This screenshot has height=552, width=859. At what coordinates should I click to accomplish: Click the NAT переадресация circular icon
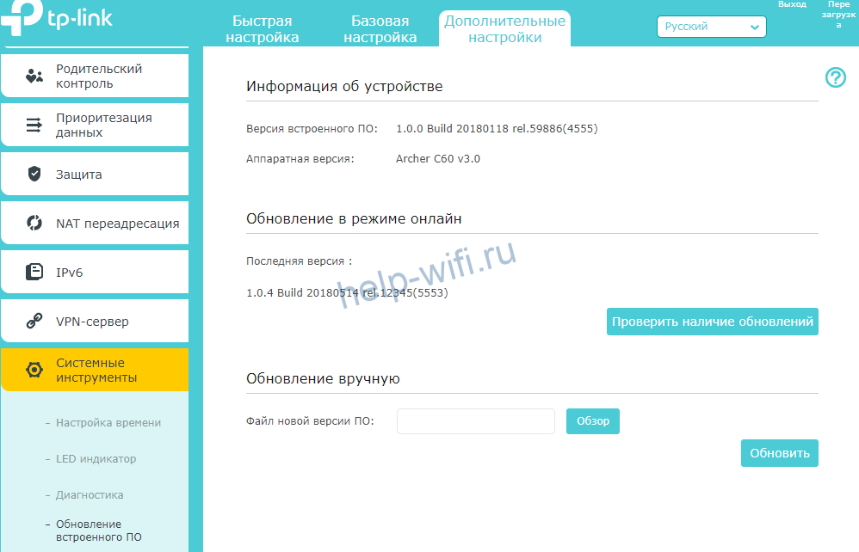click(34, 224)
